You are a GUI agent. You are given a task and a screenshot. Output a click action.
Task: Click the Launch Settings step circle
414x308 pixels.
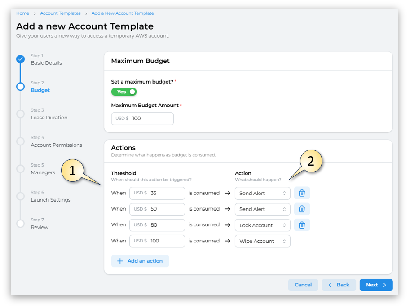click(20, 196)
